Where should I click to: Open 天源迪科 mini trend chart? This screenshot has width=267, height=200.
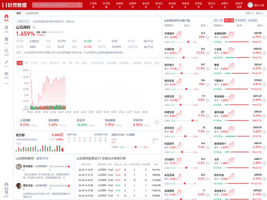[179, 35]
